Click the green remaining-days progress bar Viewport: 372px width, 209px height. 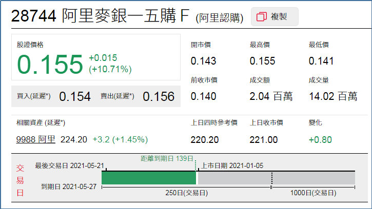click(149, 178)
